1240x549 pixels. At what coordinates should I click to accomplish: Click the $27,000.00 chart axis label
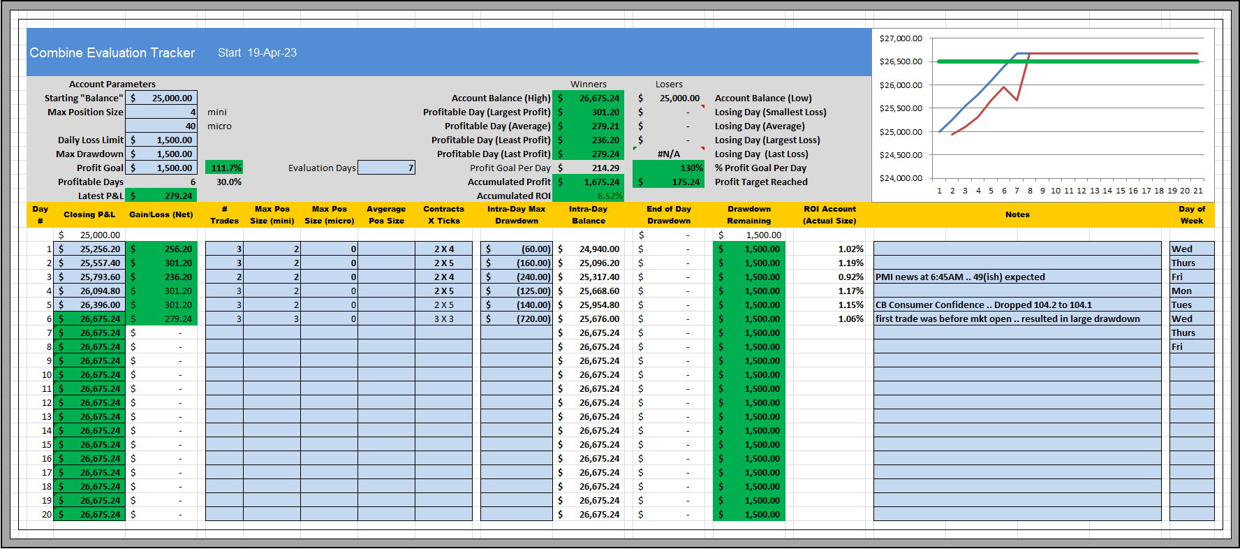pyautogui.click(x=901, y=38)
